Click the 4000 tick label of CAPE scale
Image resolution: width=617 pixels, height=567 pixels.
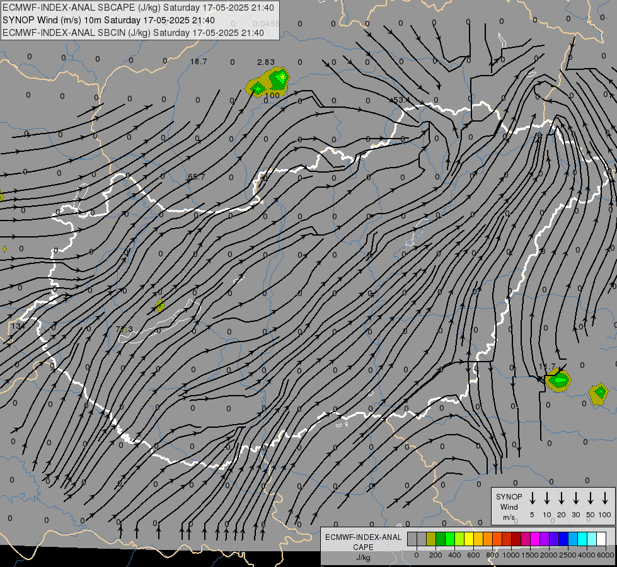[587, 555]
